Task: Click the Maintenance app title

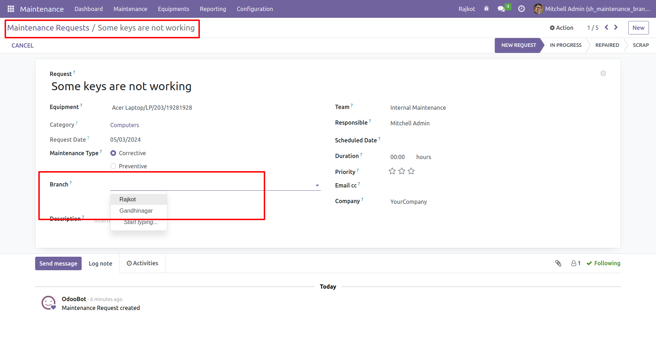Action: click(x=42, y=9)
